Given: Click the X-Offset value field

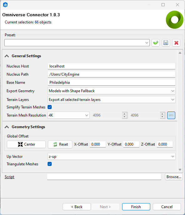Looking at the screenshot, I should click(98, 144).
